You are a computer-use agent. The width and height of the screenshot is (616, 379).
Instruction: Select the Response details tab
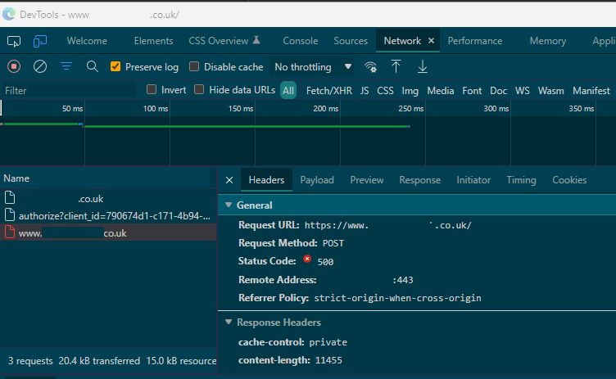(x=420, y=180)
